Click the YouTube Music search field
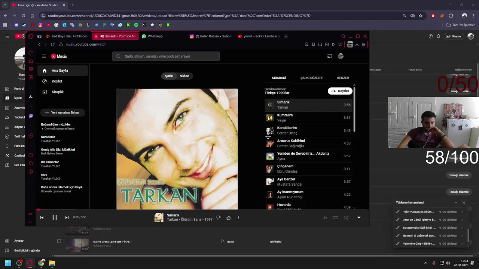 point(166,56)
